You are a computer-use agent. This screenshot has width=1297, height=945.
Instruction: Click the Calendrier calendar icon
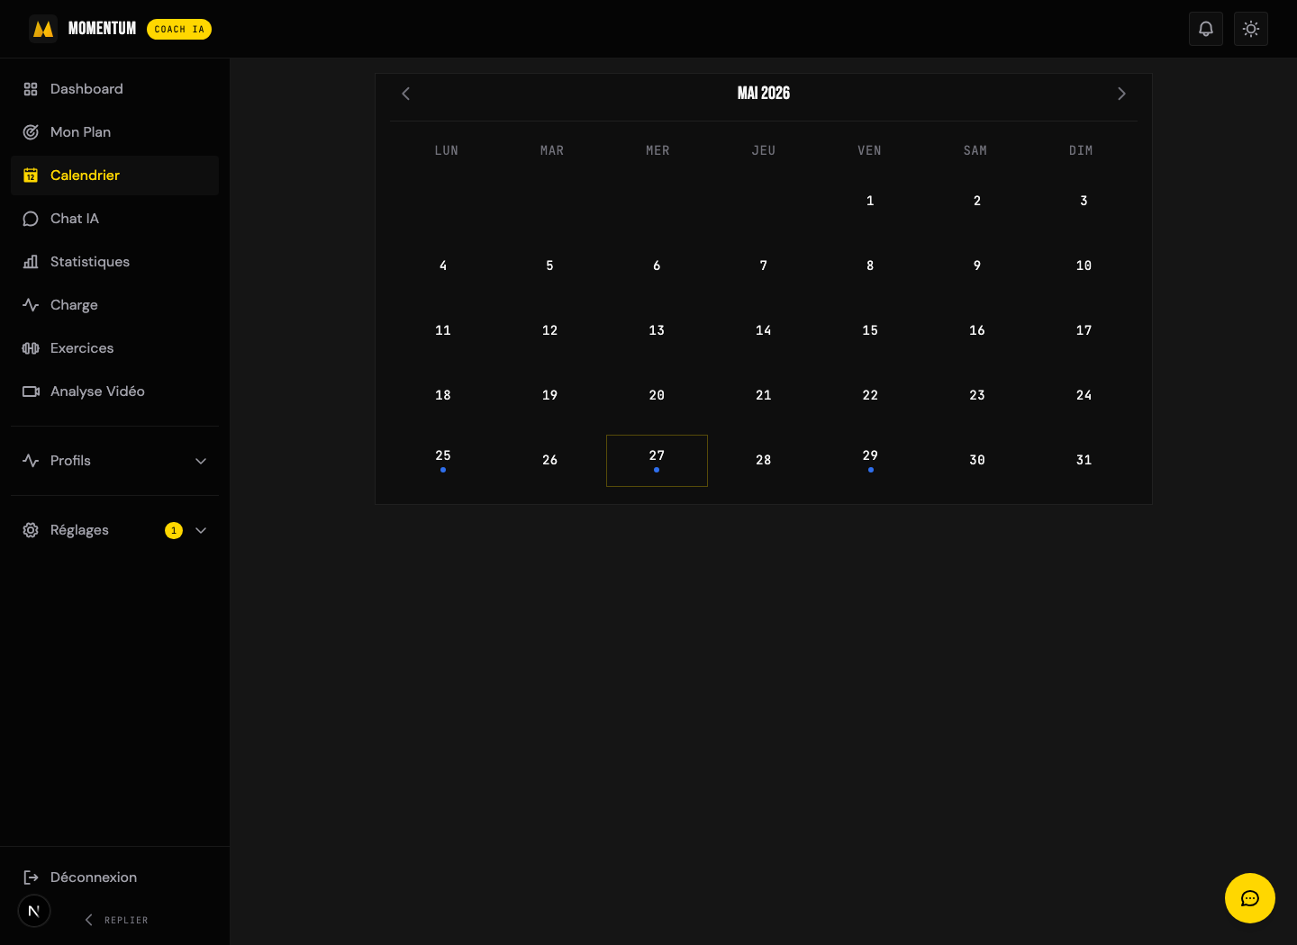[31, 175]
